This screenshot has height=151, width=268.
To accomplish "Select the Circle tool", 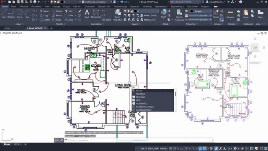I will [20, 14].
